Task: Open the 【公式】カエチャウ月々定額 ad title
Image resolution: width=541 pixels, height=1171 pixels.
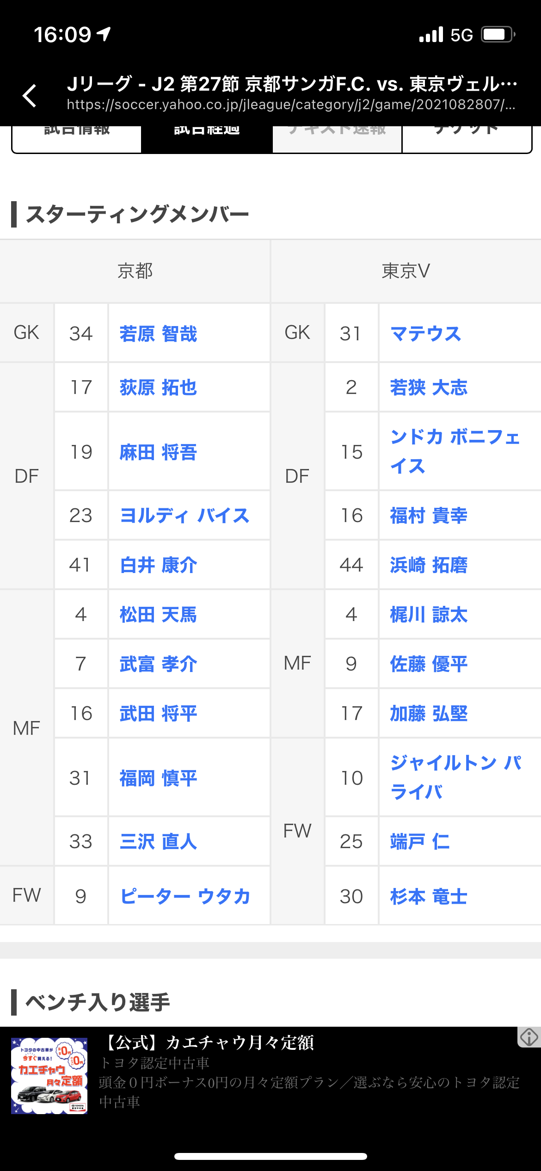Action: (x=209, y=1043)
